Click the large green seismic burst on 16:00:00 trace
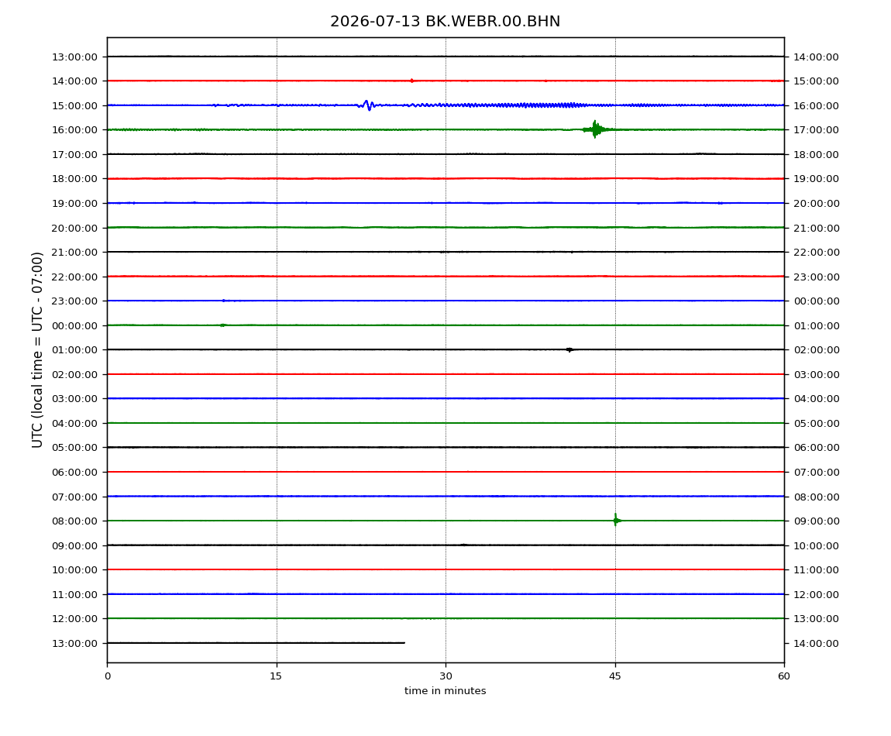This screenshot has width=891, height=736. [595, 129]
